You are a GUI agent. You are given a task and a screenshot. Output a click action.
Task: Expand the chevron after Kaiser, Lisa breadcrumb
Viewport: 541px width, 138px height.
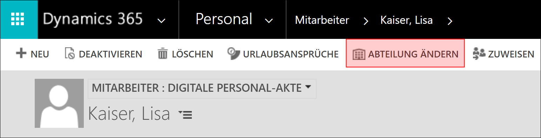(x=450, y=21)
